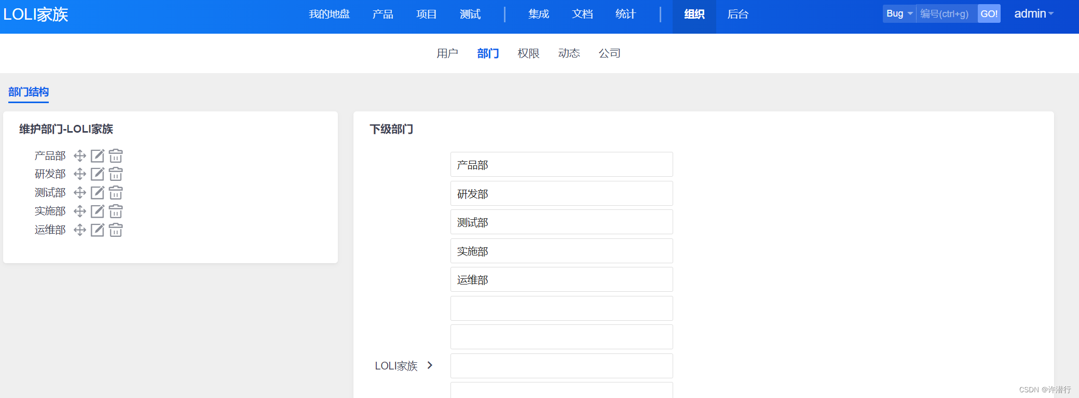Open the 产品 top menu item
This screenshot has width=1079, height=398.
click(x=383, y=15)
